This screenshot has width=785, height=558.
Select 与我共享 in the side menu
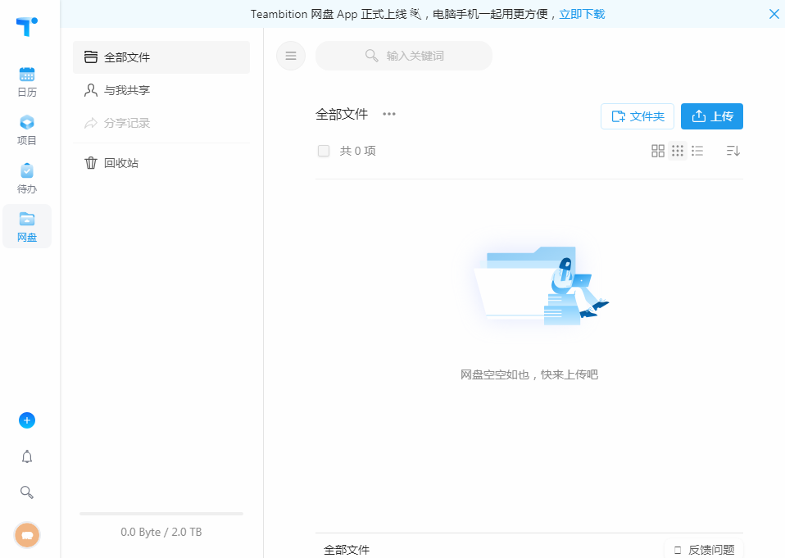tap(127, 90)
